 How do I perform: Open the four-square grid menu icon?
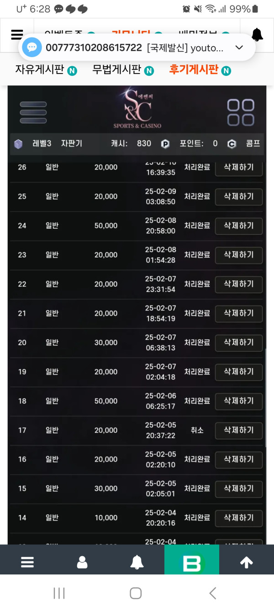pyautogui.click(x=241, y=112)
